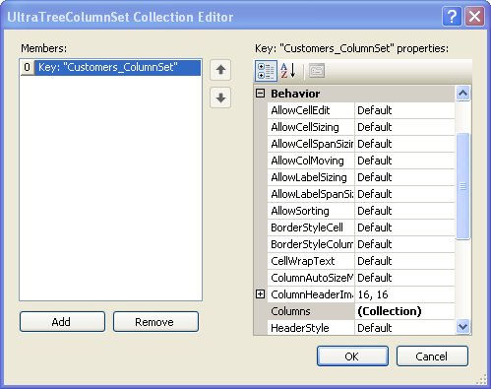491x389 pixels.
Task: Select the AllowSorting property
Action: (311, 211)
